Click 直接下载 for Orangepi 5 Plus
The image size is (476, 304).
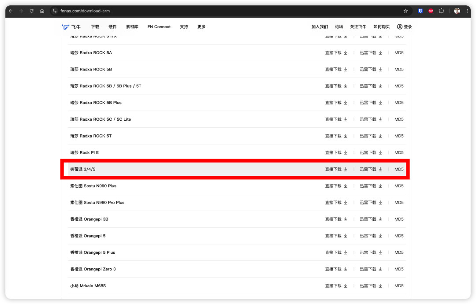click(336, 253)
